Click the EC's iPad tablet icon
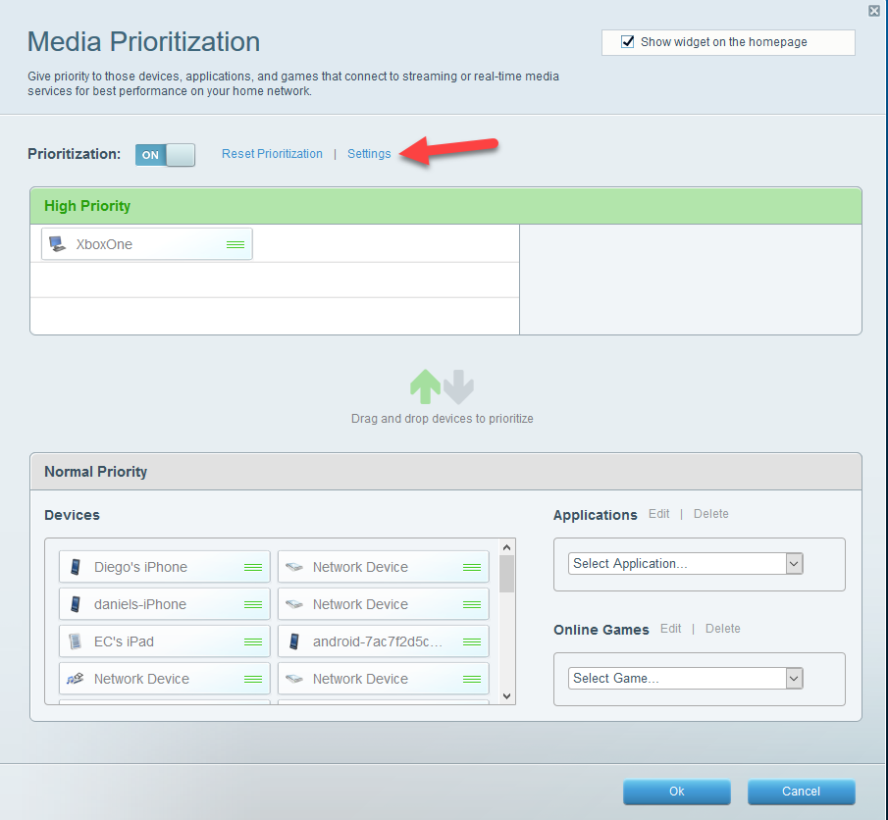Screen dimensions: 888x820 point(75,641)
